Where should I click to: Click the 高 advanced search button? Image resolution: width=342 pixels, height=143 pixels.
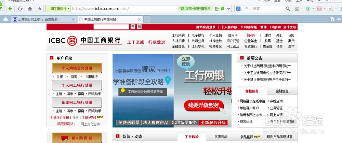pyautogui.click(x=140, y=27)
